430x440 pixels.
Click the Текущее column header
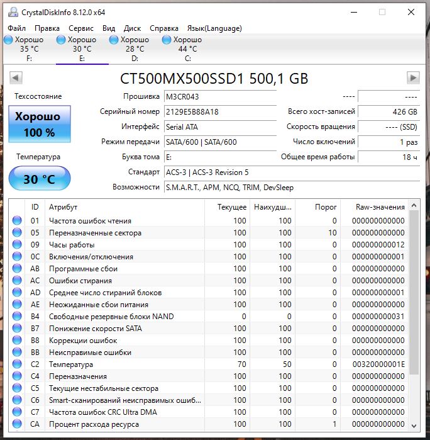227,207
